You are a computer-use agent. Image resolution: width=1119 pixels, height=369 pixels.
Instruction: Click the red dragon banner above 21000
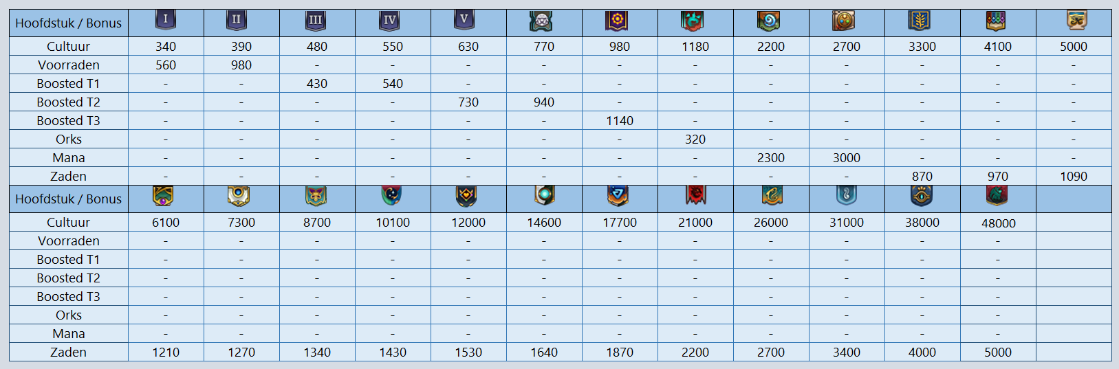tap(695, 197)
